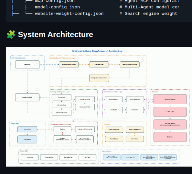Click the pink Max Retry 3 box

[x=170, y=137]
